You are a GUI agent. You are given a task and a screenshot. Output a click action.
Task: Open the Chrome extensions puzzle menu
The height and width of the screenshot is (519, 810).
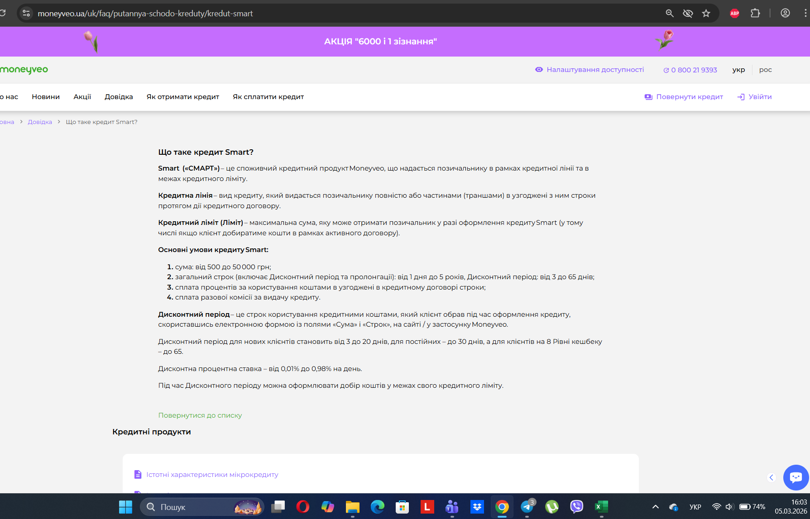755,14
